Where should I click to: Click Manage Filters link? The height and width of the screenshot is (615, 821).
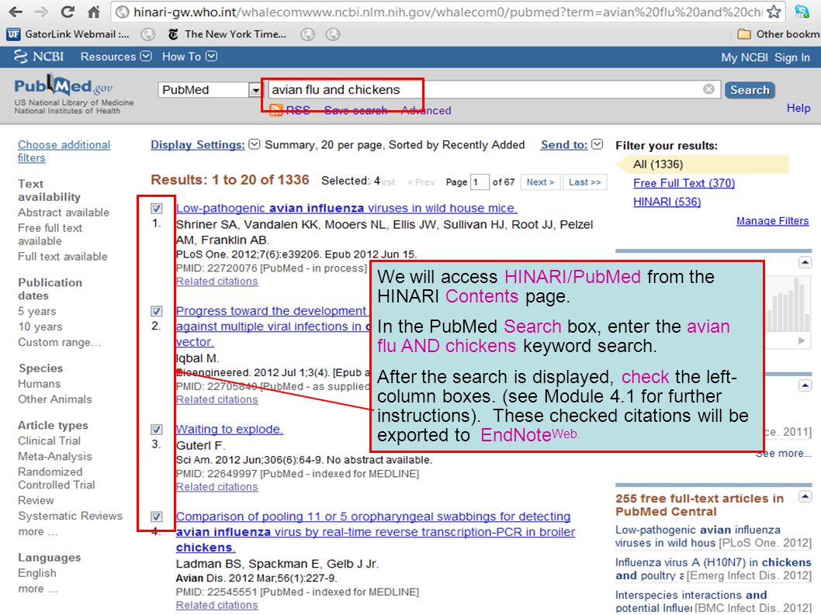(x=772, y=221)
